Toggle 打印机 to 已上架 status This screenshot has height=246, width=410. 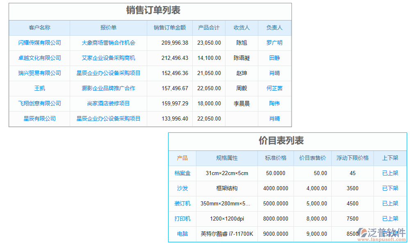[x=390, y=219]
